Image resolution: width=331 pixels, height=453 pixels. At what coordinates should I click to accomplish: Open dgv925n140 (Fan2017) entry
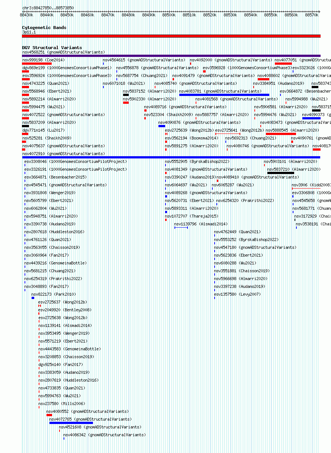[x=61, y=364]
